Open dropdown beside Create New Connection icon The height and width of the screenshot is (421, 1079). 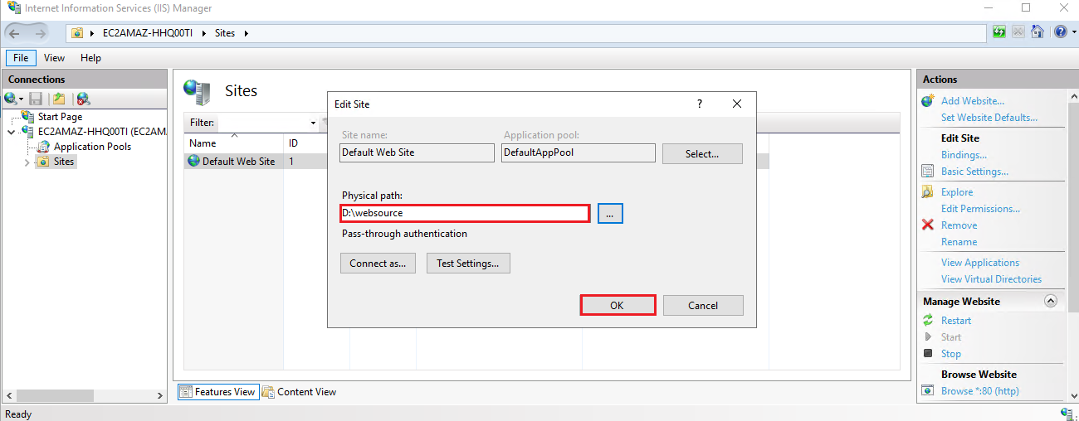pos(21,99)
